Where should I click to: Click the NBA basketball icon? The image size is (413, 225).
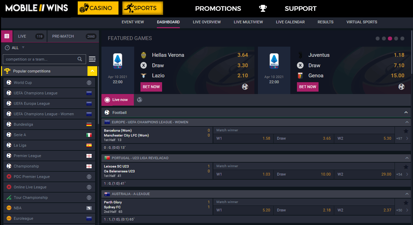[x=9, y=208]
